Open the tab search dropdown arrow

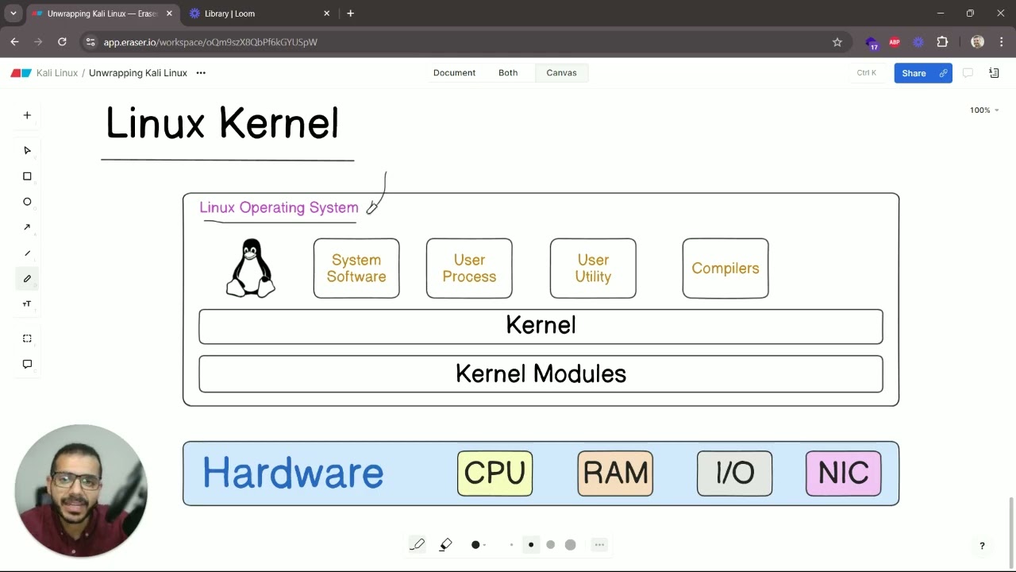13,14
